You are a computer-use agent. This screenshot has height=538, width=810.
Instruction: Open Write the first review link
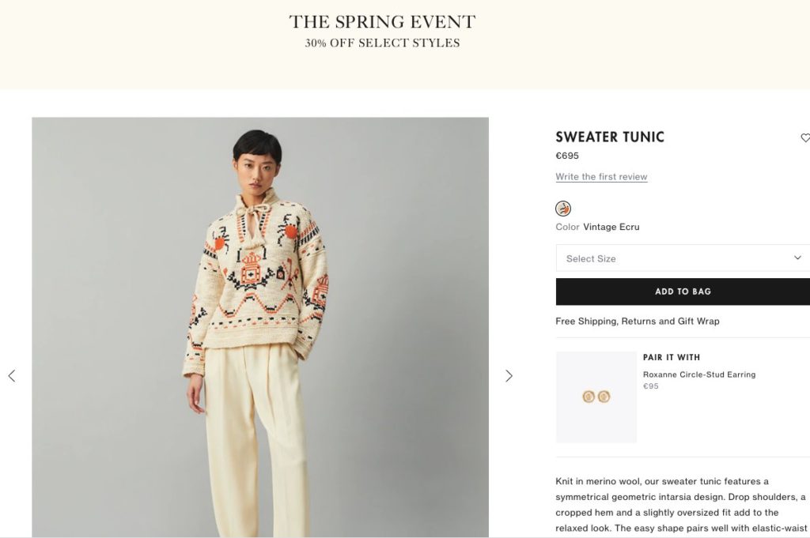601,177
